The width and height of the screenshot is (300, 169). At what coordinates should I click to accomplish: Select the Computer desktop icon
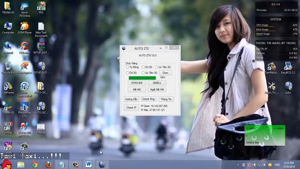point(8,28)
